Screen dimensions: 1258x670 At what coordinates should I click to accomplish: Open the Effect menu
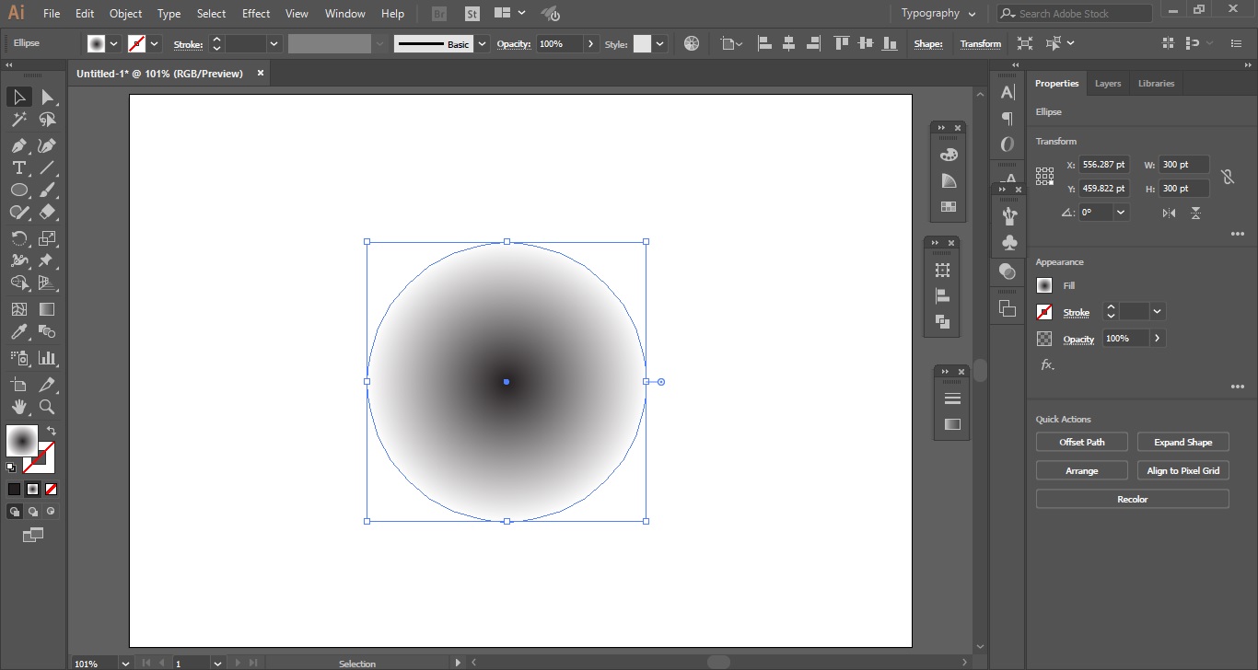pyautogui.click(x=255, y=13)
